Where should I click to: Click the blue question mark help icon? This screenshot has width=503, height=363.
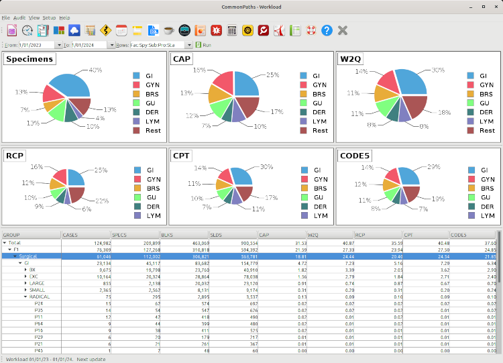coord(327,30)
